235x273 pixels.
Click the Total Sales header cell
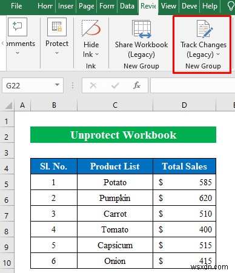pyautogui.click(x=185, y=166)
